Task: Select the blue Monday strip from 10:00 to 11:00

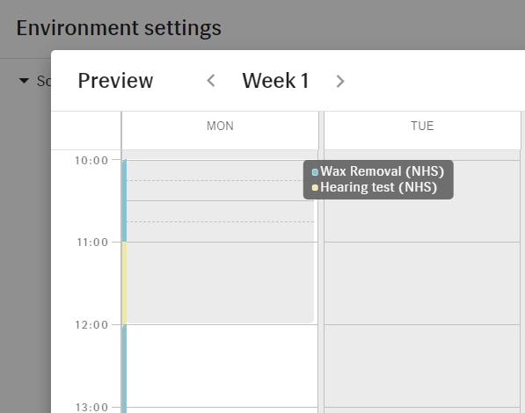Action: tap(124, 200)
